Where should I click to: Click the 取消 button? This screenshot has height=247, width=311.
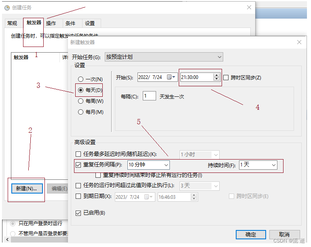(284, 234)
